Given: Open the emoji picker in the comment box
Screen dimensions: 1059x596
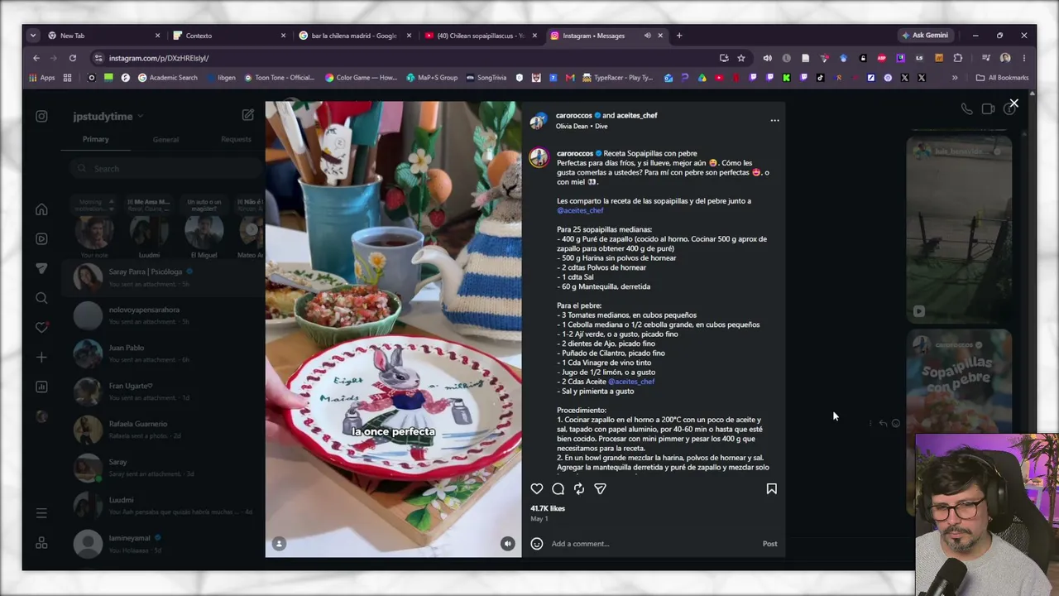Looking at the screenshot, I should coord(537,544).
